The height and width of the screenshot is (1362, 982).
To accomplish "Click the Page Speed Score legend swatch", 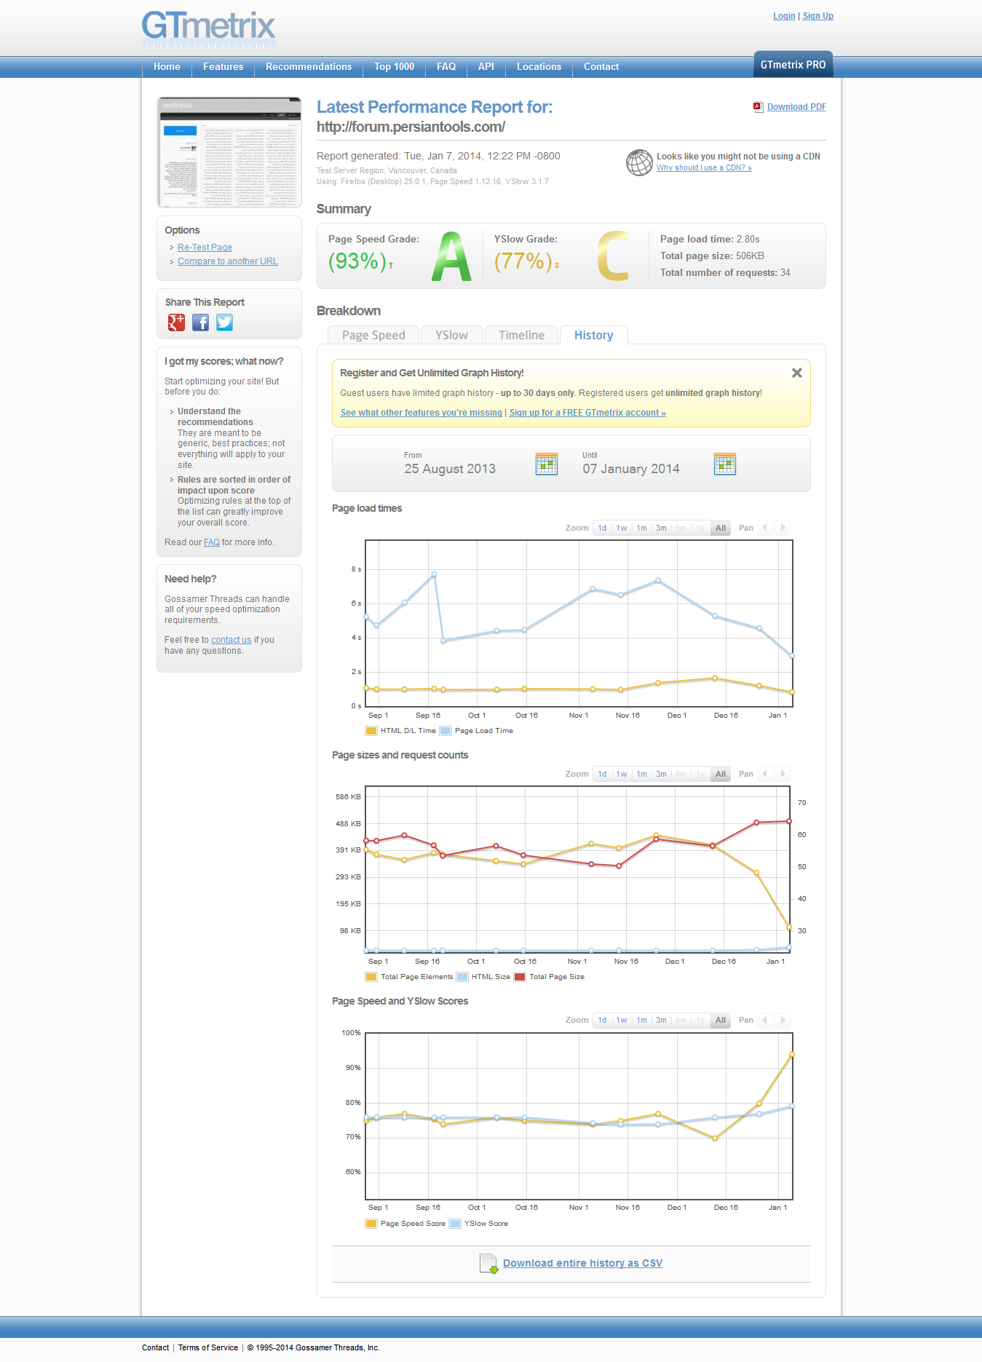I will pyautogui.click(x=371, y=1224).
